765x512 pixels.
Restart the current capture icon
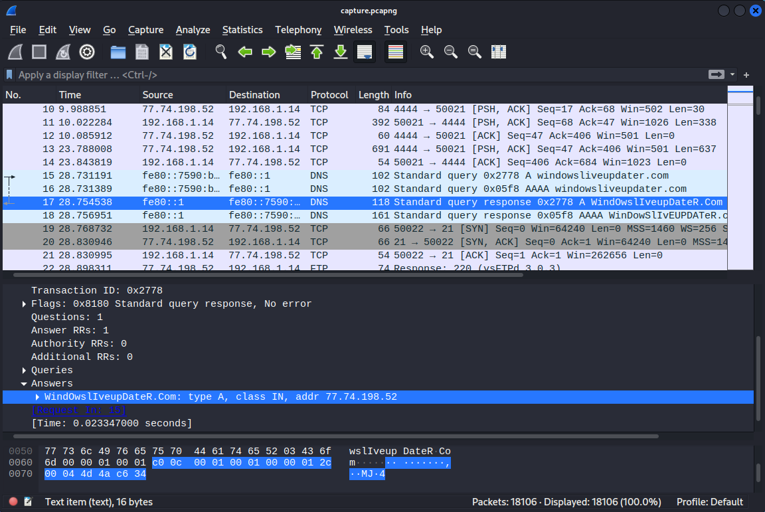click(x=63, y=52)
